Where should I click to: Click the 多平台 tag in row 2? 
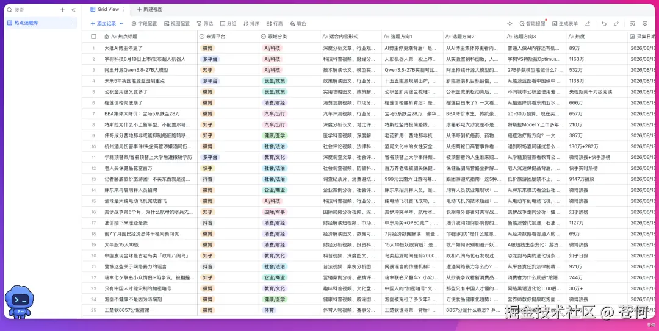(x=210, y=59)
